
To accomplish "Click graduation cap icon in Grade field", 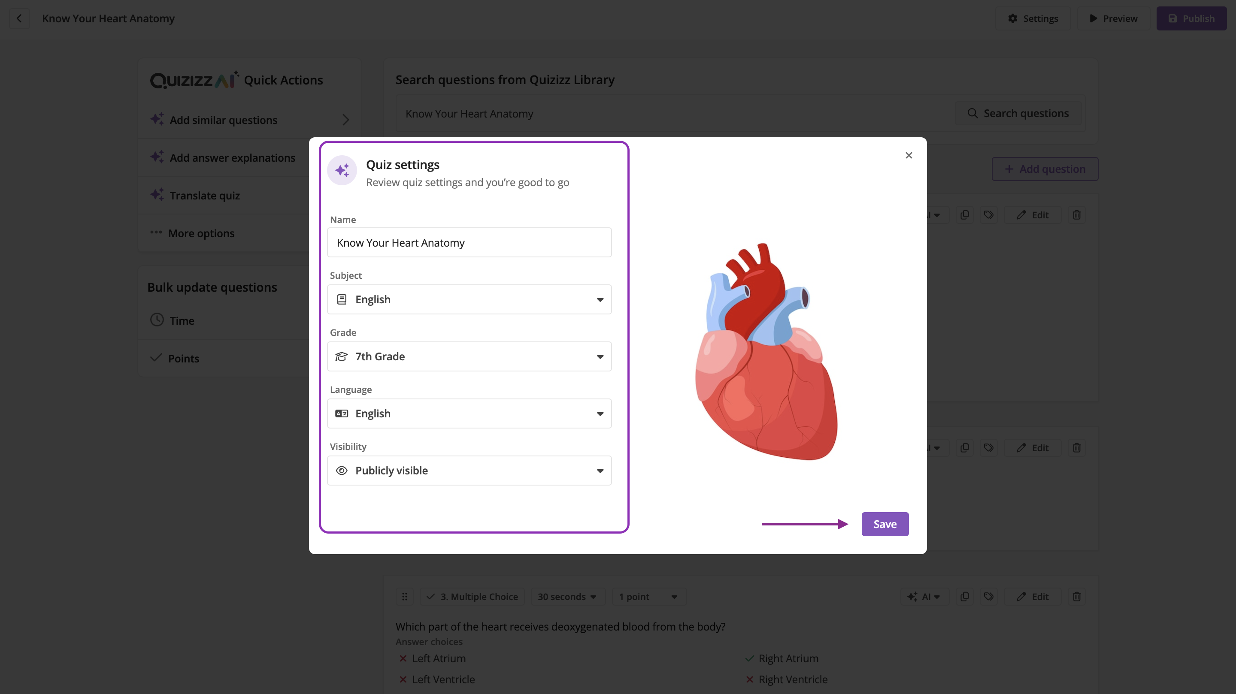I will (341, 356).
